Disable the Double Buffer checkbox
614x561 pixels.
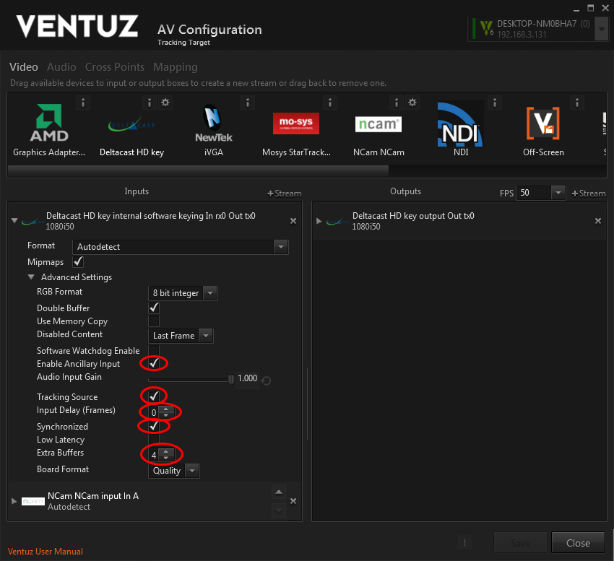pos(154,308)
